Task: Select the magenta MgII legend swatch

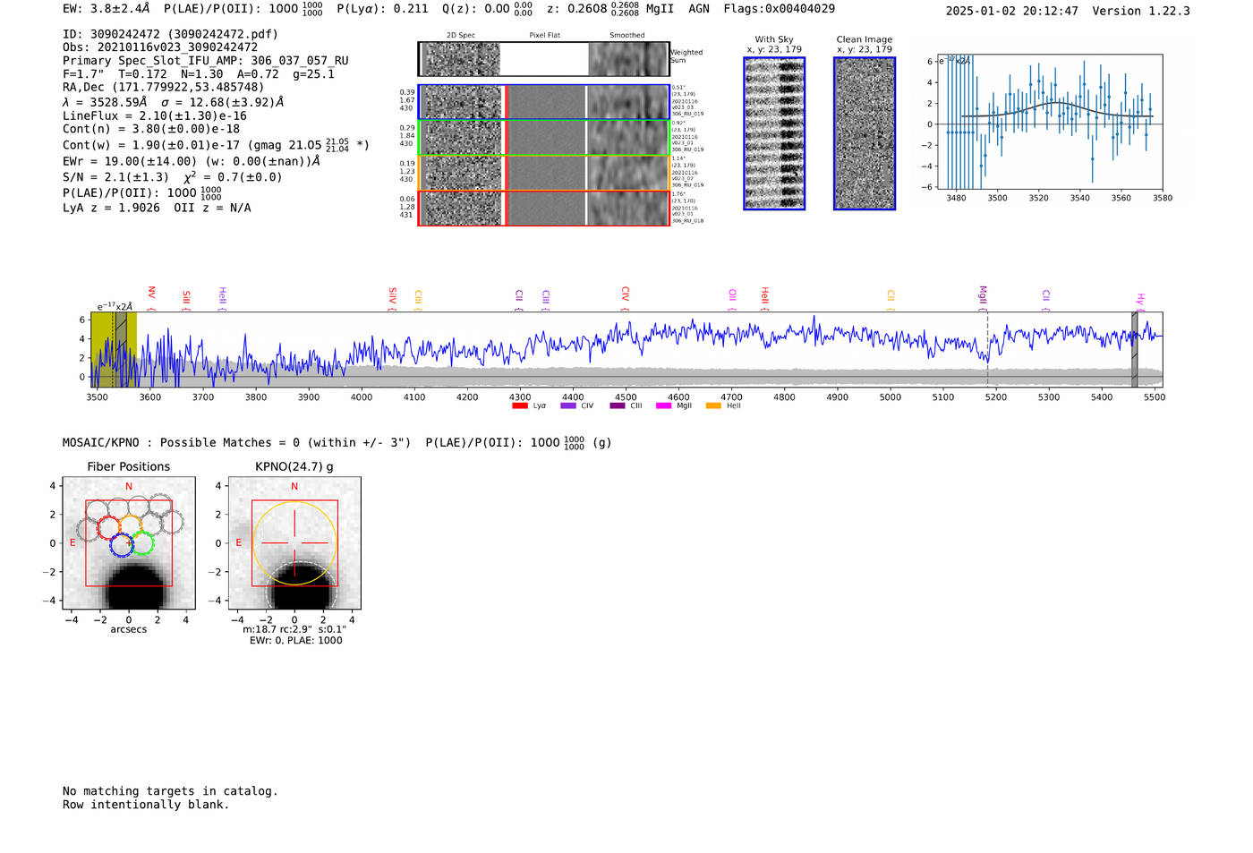Action: [x=663, y=405]
